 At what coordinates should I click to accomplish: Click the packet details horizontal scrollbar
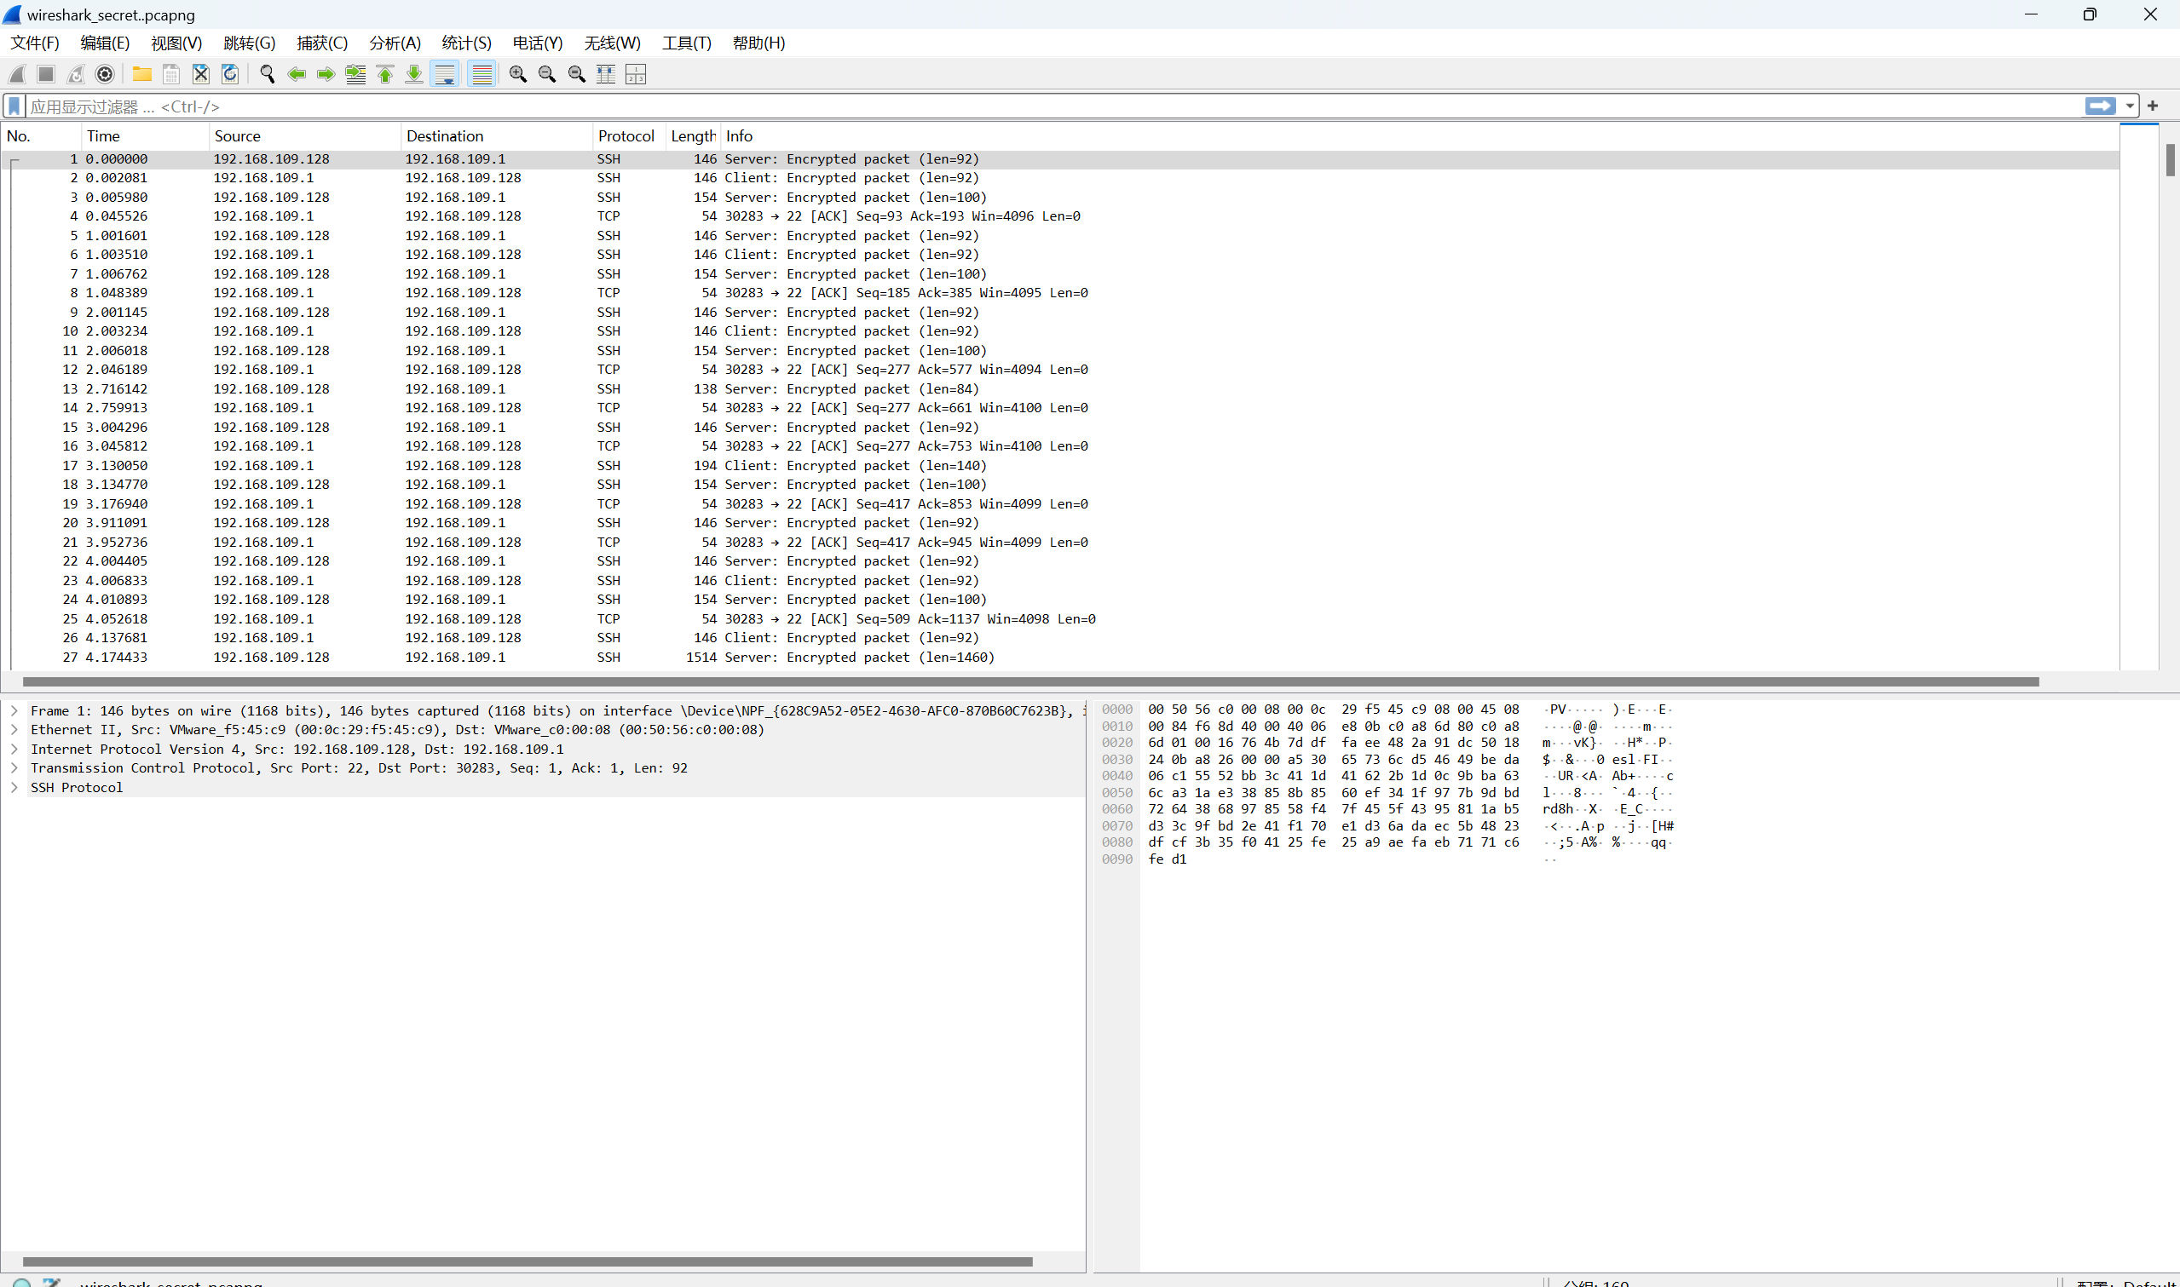click(528, 1261)
